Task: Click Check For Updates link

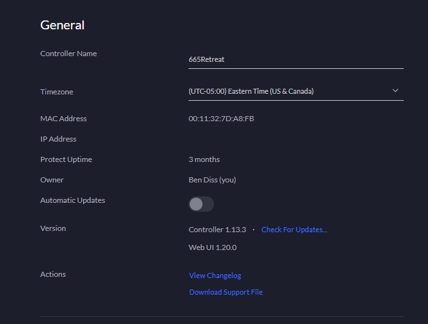Action: [x=294, y=230]
